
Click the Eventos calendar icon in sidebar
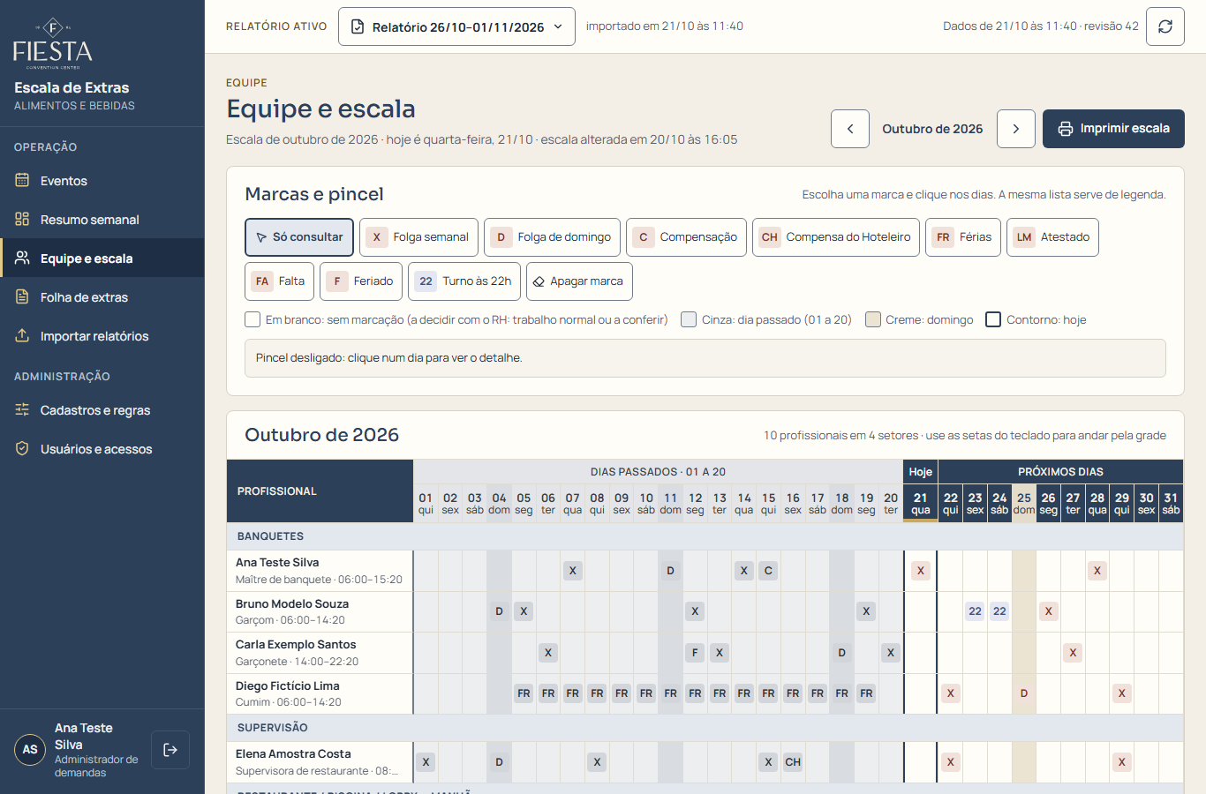click(x=22, y=181)
